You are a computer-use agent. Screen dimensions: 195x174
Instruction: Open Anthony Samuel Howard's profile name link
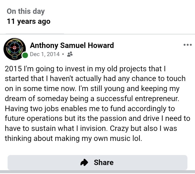72,45
